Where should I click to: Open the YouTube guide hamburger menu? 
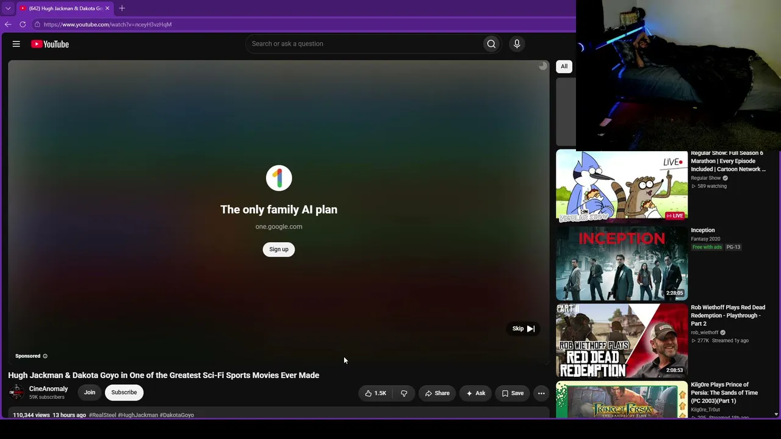[x=16, y=44]
